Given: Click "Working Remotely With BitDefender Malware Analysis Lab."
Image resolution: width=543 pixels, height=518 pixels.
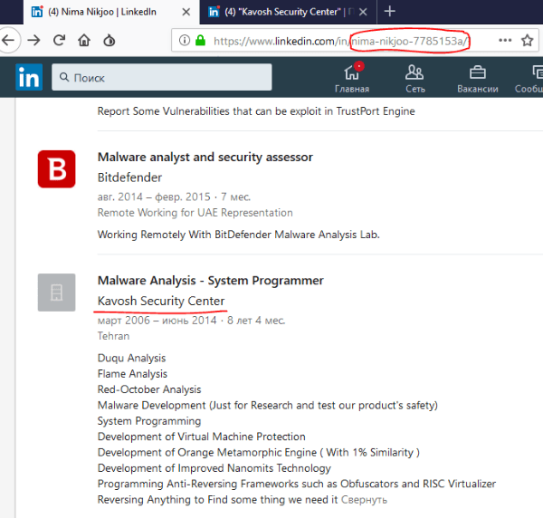Looking at the screenshot, I should (x=239, y=235).
